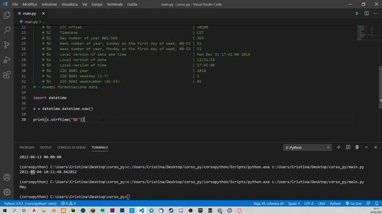Viewport: 382px width, 214px height.
Task: Open the Esegui menu
Action: 97,4
